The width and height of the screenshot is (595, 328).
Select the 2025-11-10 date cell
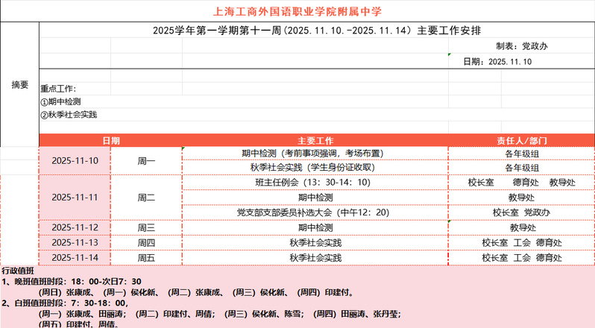point(75,160)
